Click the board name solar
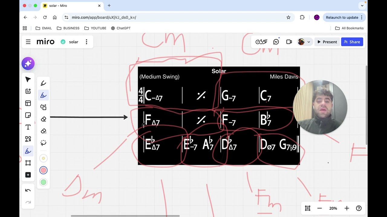 click(73, 42)
